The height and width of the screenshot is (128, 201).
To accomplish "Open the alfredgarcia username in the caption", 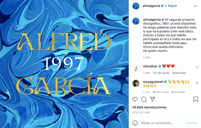I will tap(152, 20).
